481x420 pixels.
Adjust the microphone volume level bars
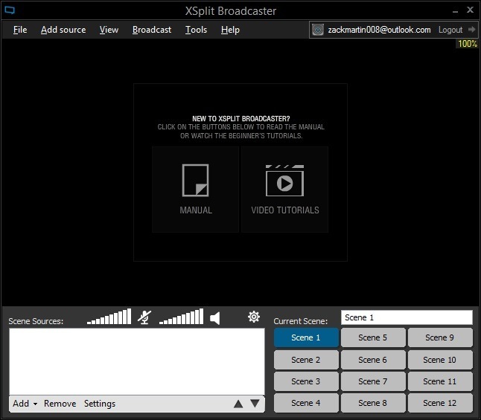(109, 317)
